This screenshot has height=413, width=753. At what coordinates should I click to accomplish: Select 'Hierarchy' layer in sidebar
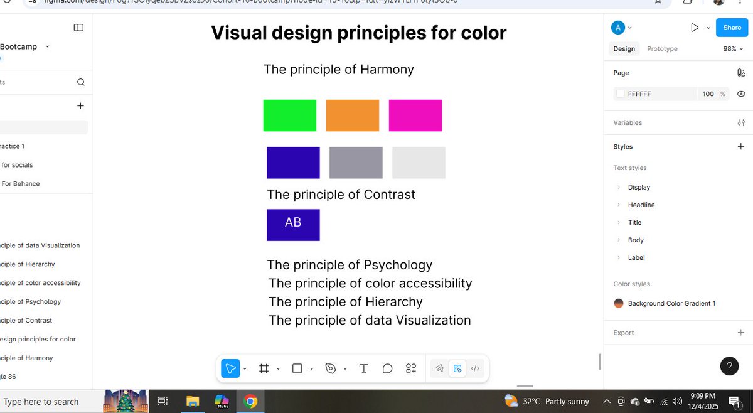[28, 264]
